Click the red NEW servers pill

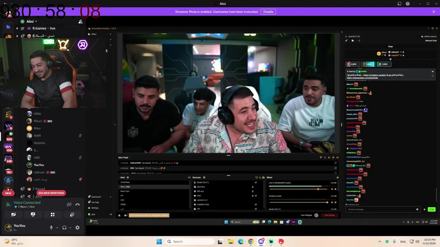pyautogui.click(x=8, y=193)
